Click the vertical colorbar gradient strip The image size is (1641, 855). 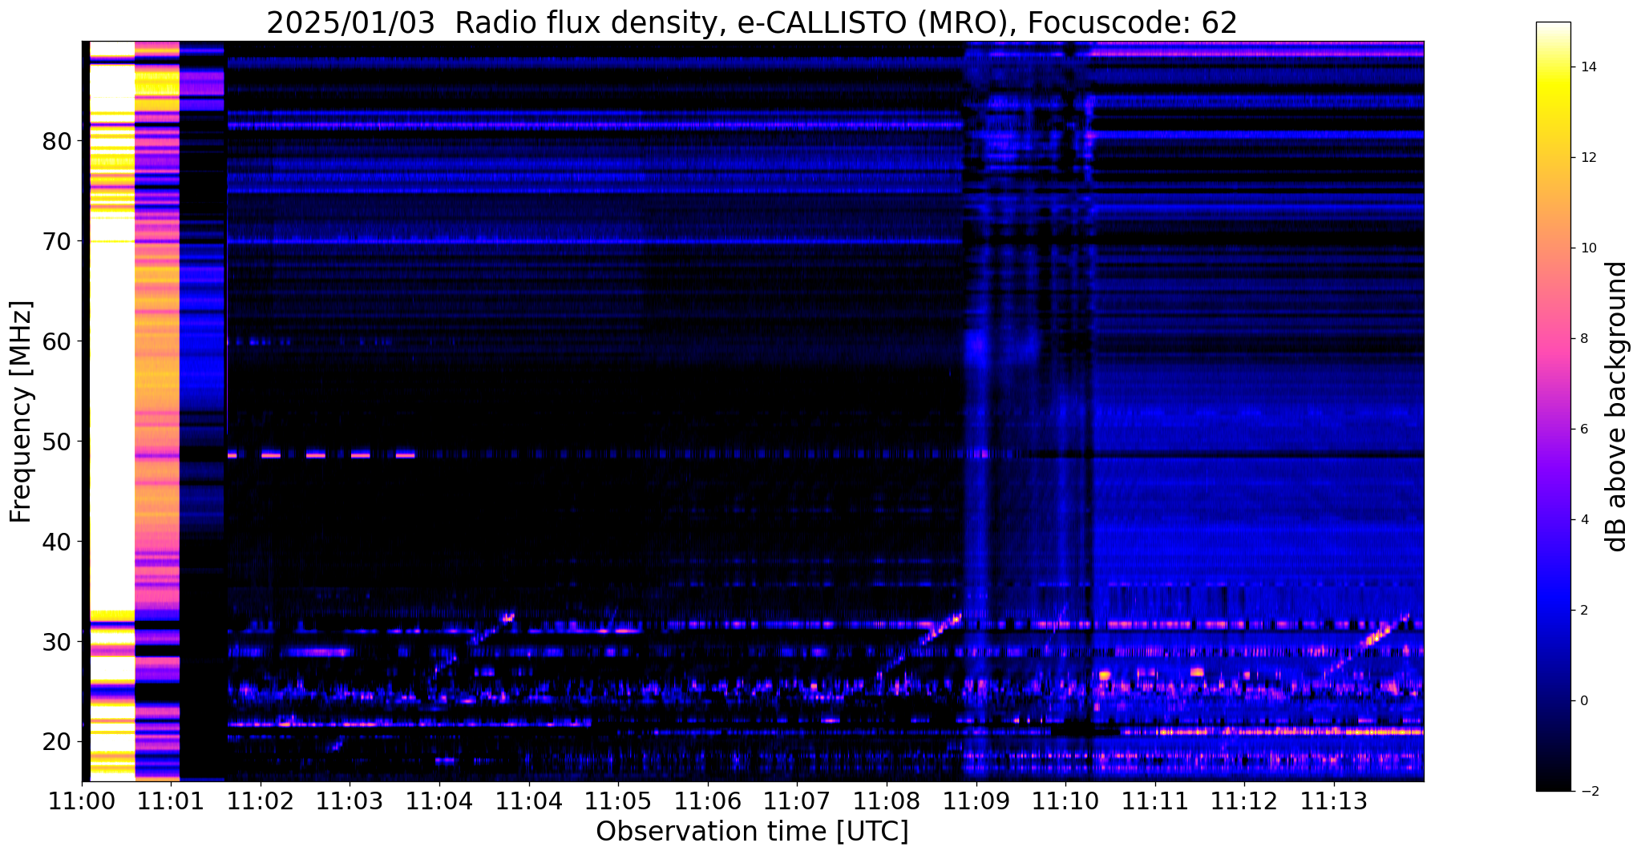click(x=1553, y=406)
